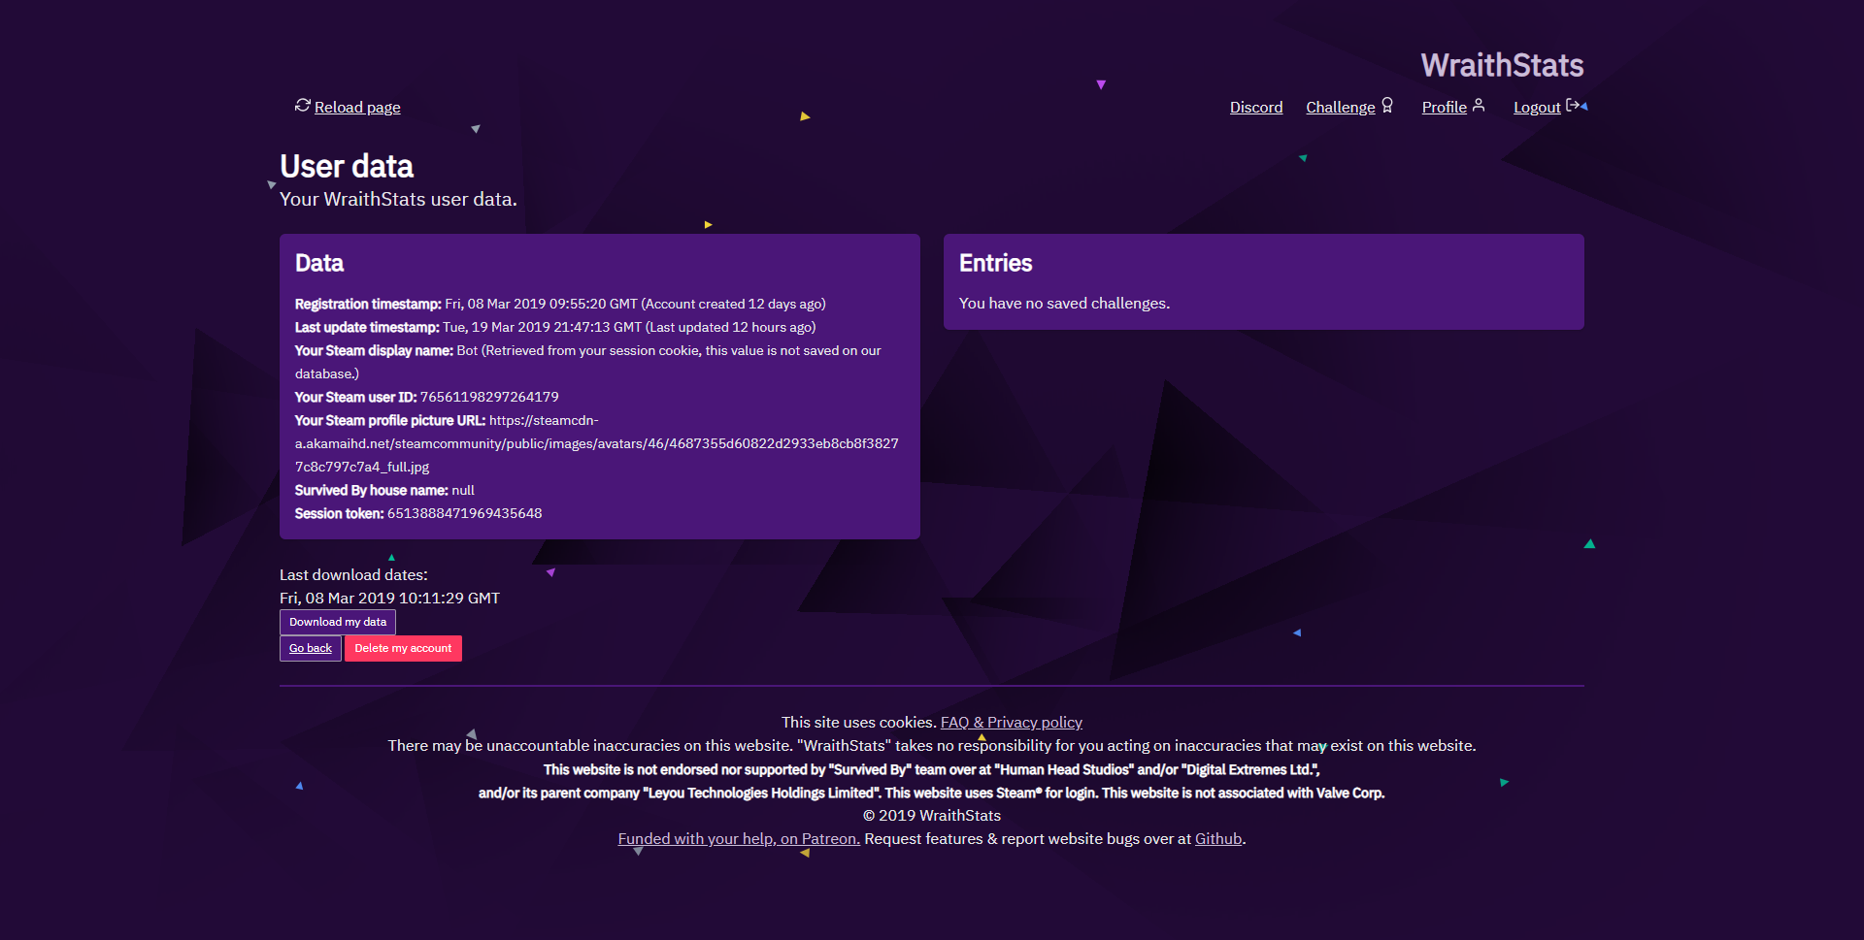Open the Patreon funding link
1864x940 pixels.
[738, 838]
